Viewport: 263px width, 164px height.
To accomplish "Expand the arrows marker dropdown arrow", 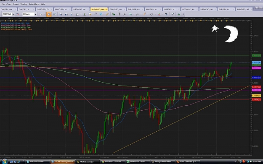I will (x=162, y=14).
